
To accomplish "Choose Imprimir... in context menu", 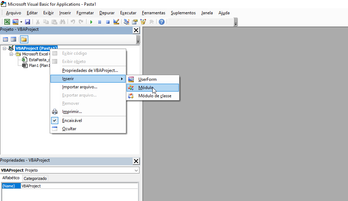I will click(x=88, y=112).
